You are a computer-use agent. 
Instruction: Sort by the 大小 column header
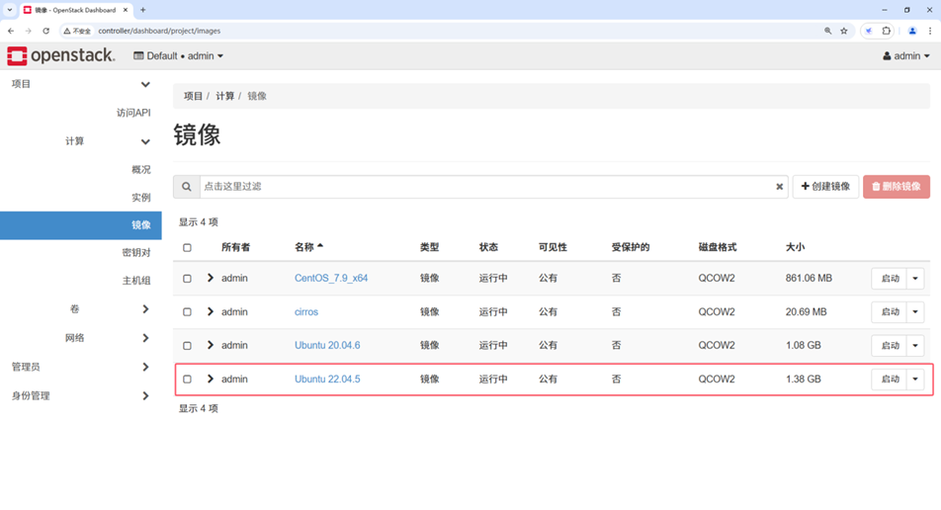pos(795,247)
